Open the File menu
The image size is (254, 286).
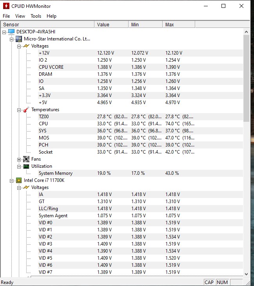click(6, 16)
